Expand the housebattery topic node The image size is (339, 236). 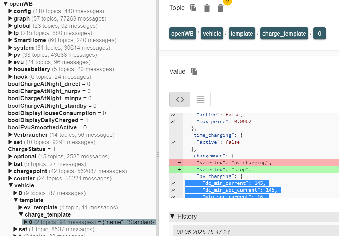[x=10, y=69]
